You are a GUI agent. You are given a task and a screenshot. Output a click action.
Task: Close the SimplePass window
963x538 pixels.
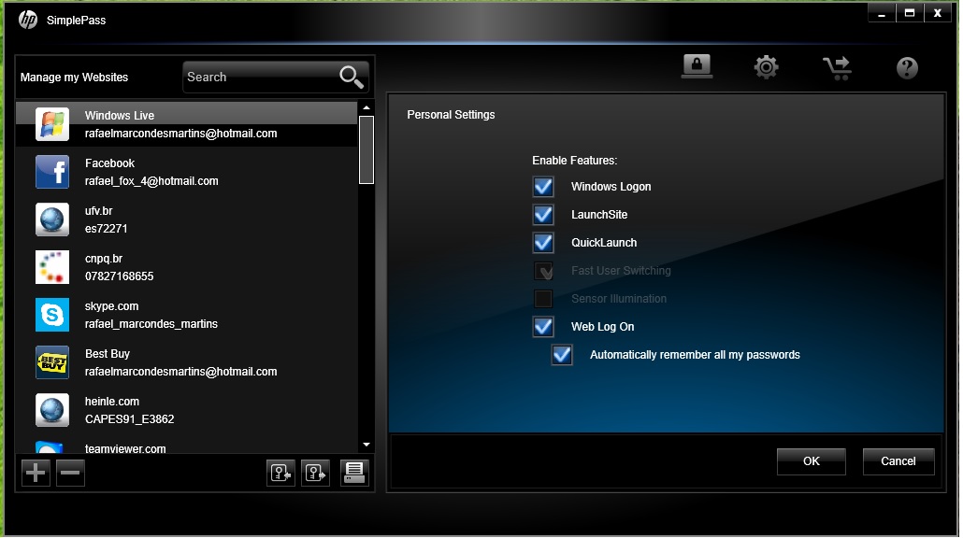click(937, 13)
